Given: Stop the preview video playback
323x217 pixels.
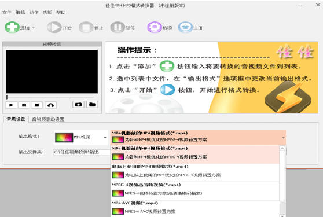Looking at the screenshot, I should [x=37, y=105].
